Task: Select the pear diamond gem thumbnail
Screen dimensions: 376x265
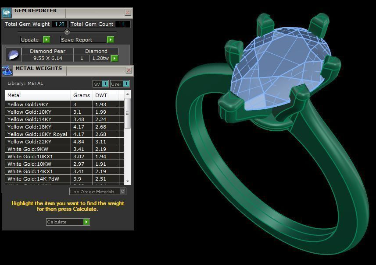Action: click(14, 55)
